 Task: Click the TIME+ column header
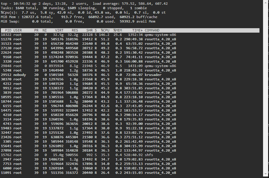coord(137,30)
